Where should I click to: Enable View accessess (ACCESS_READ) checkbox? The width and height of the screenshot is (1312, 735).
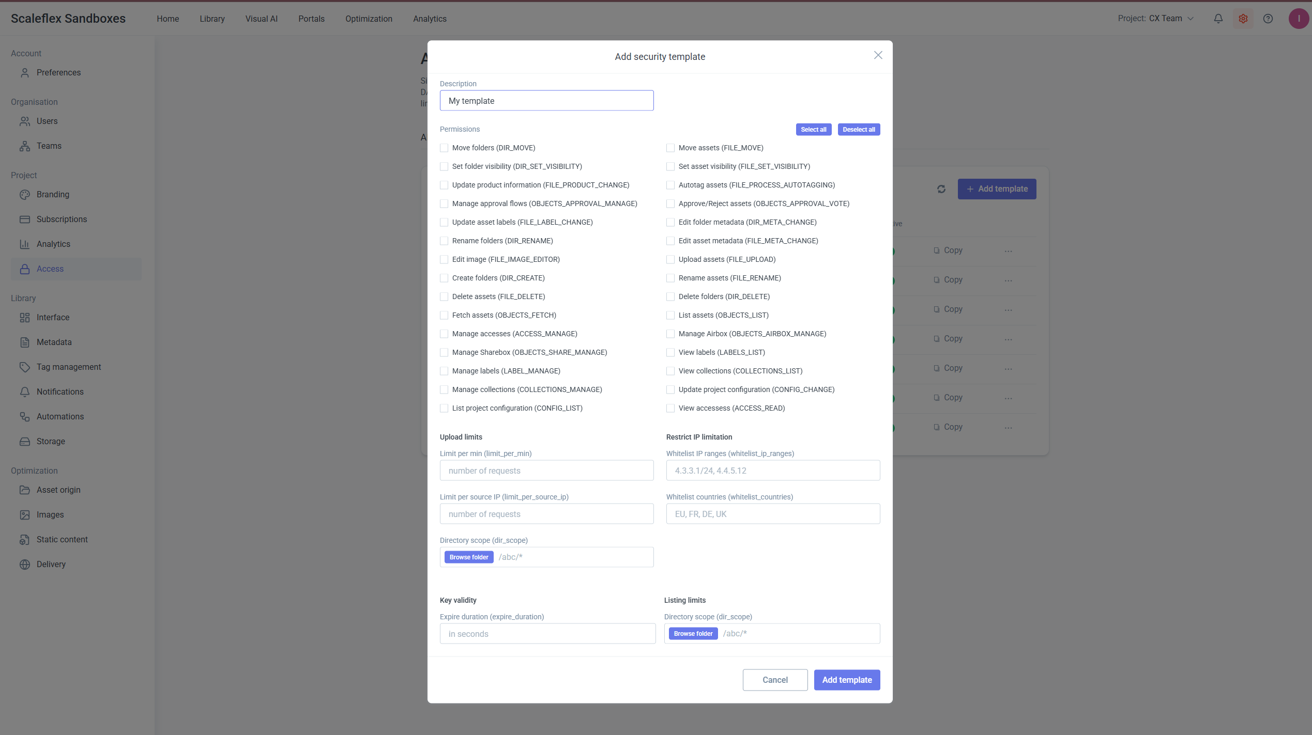tap(670, 408)
